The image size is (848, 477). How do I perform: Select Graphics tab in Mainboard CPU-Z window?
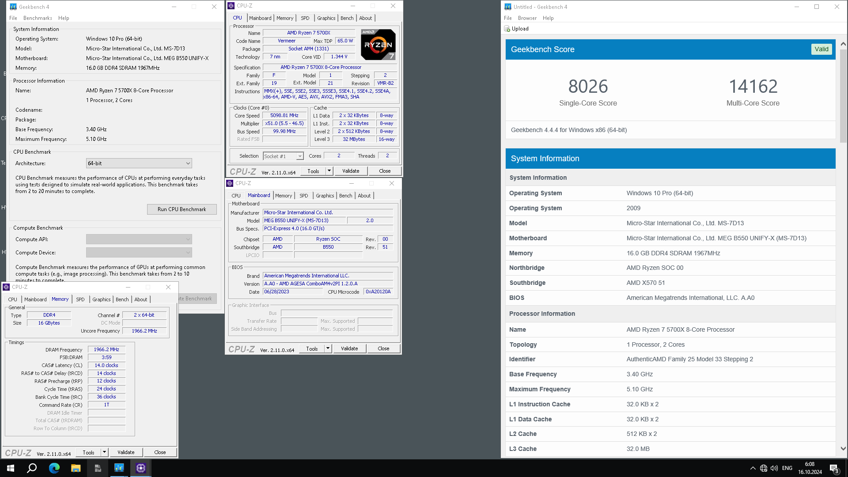(325, 196)
